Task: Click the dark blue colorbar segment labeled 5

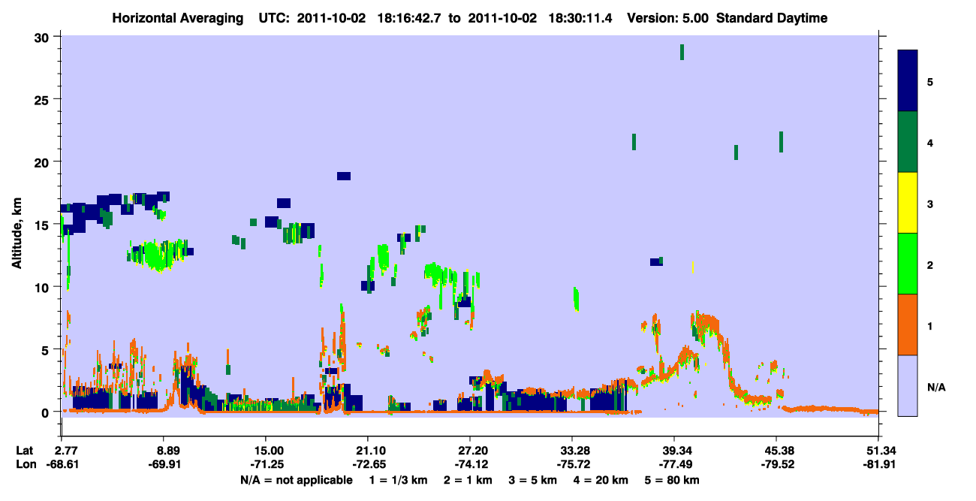Action: (908, 80)
